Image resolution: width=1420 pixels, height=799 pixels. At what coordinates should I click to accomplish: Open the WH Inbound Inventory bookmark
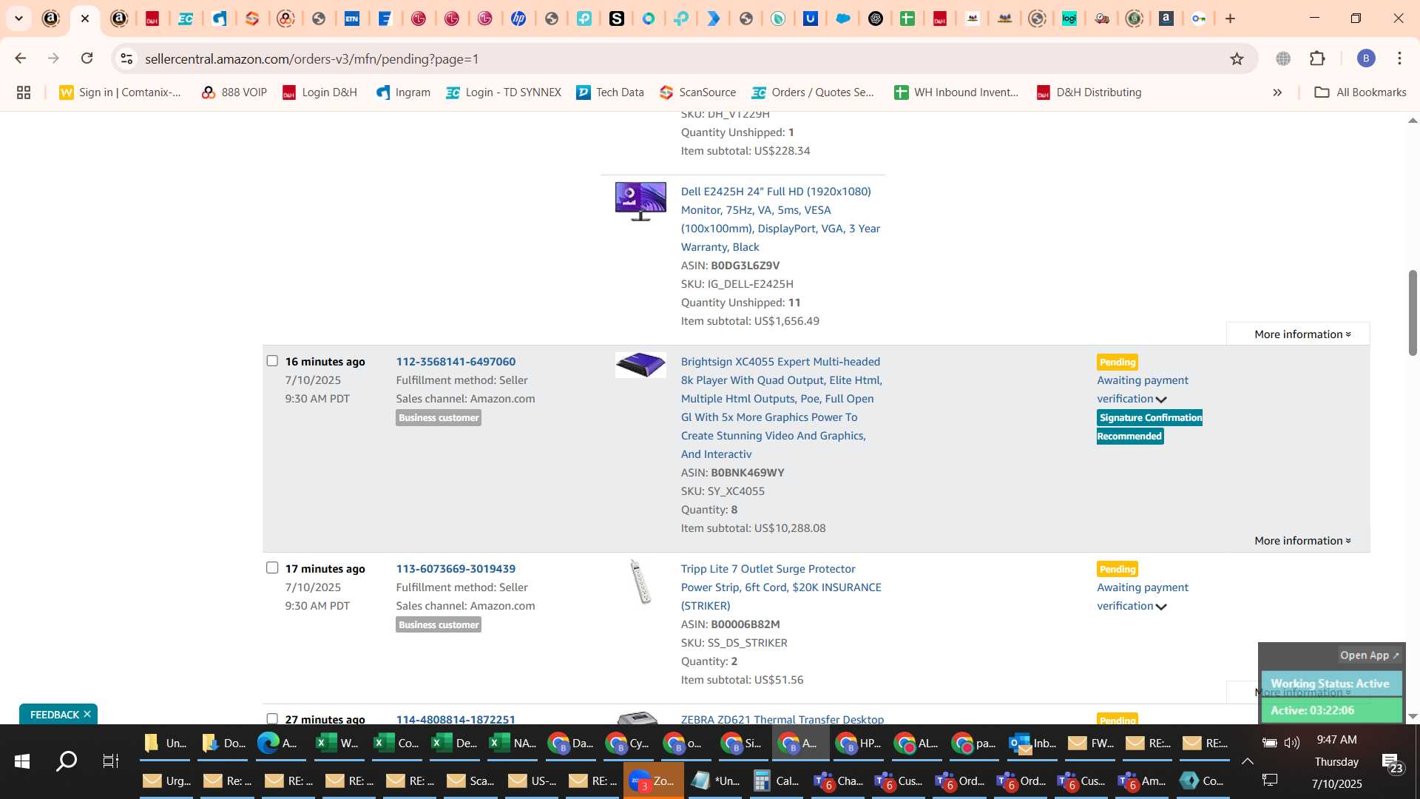click(956, 92)
